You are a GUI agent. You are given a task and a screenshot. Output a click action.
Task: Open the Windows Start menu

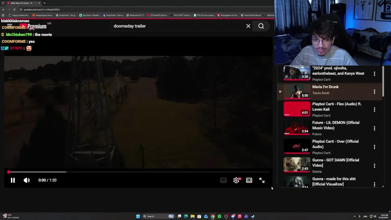pos(138,216)
